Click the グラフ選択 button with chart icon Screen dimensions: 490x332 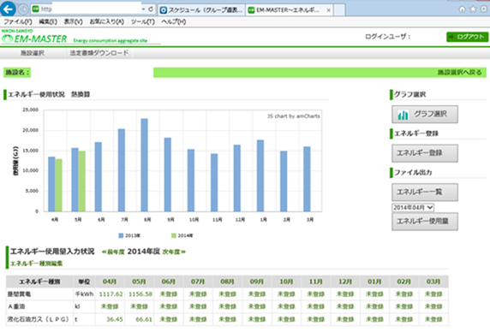coord(425,114)
